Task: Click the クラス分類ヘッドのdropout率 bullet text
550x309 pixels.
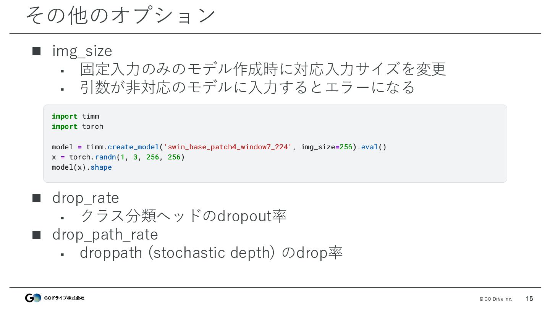Action: point(183,216)
